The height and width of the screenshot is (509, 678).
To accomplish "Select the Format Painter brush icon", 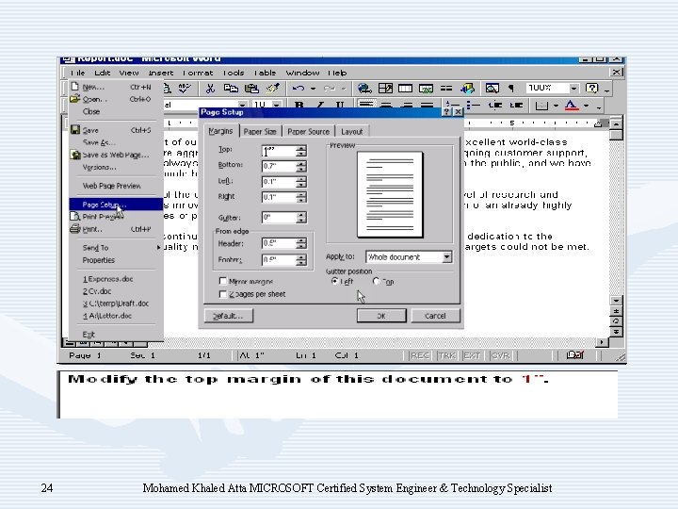I will point(272,89).
